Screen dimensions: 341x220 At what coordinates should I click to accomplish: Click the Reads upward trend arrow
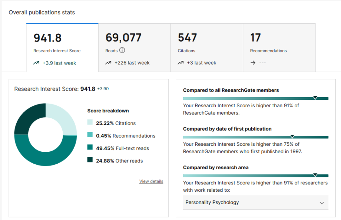108,63
